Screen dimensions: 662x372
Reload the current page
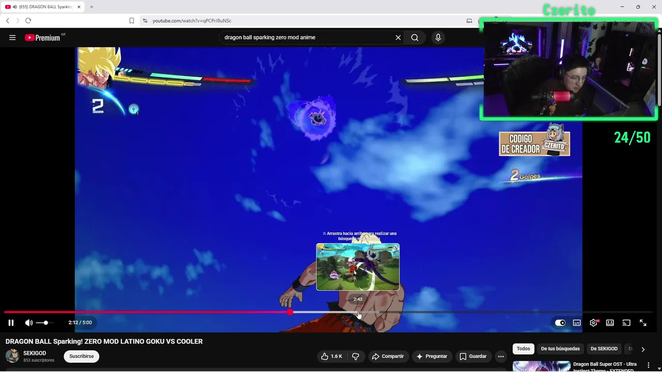point(28,21)
